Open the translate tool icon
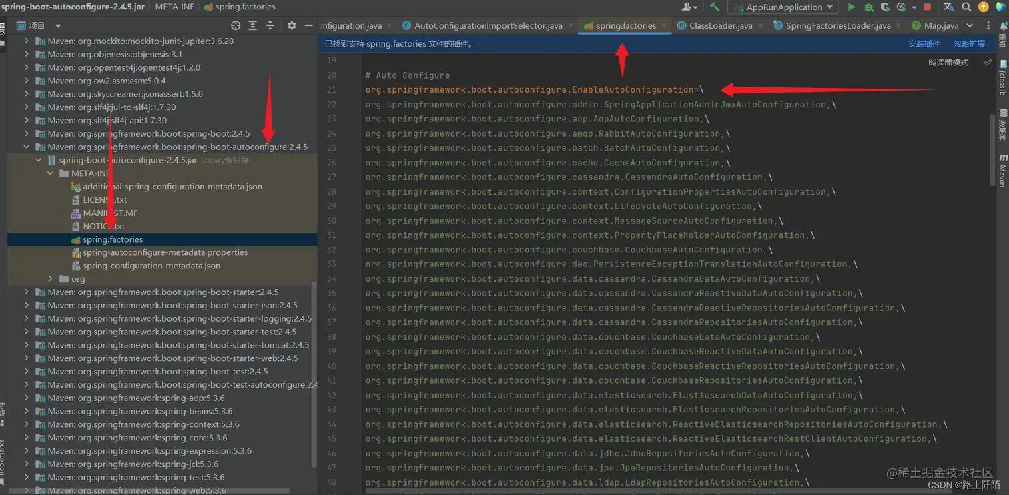Viewport: 1009px width, 495px height. click(x=948, y=7)
